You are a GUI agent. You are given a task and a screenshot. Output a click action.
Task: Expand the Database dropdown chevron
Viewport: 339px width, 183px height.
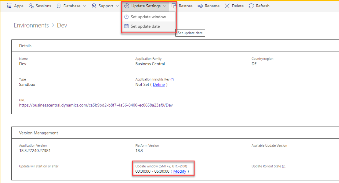[84, 6]
